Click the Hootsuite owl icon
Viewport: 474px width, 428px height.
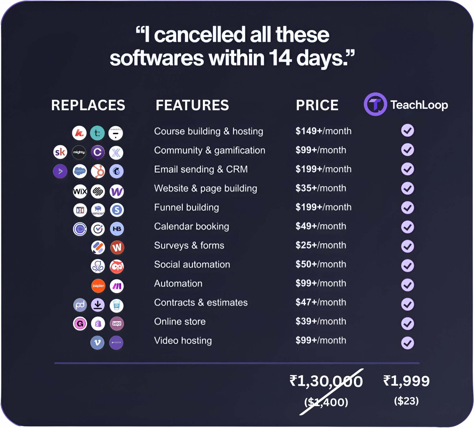(x=117, y=267)
